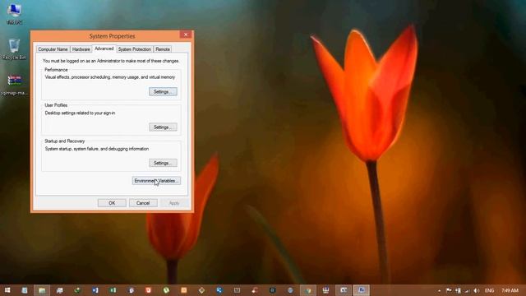
Task: Open the Windows Start button
Action: 7,290
